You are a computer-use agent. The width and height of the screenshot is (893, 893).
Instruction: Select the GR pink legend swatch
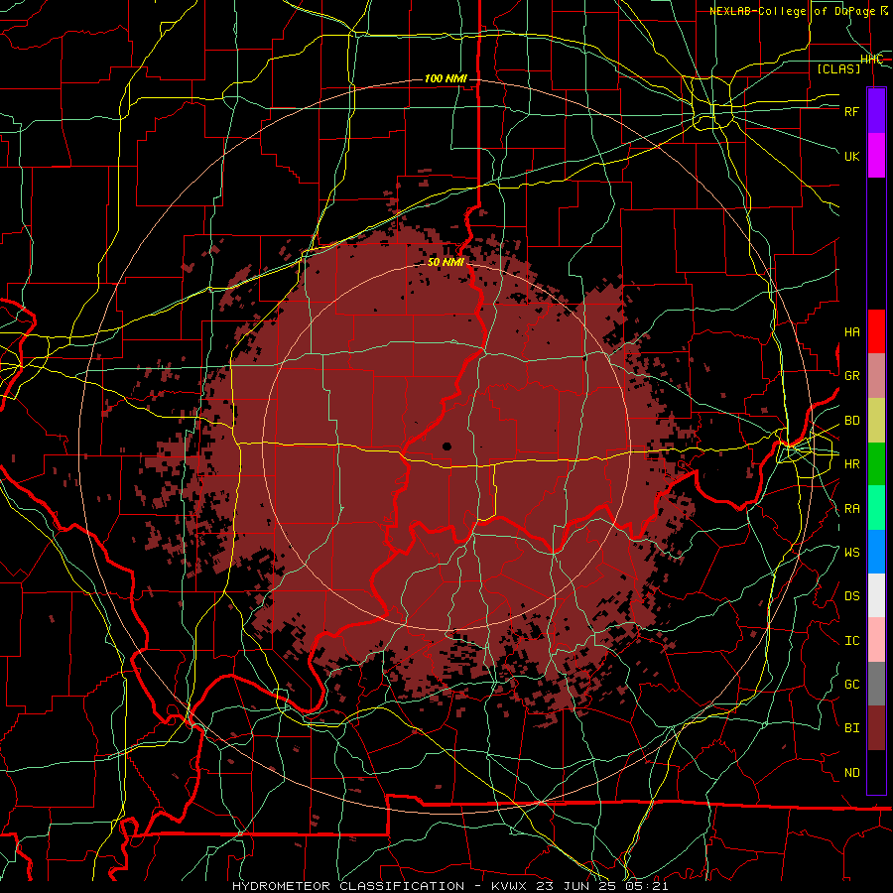pyautogui.click(x=876, y=376)
